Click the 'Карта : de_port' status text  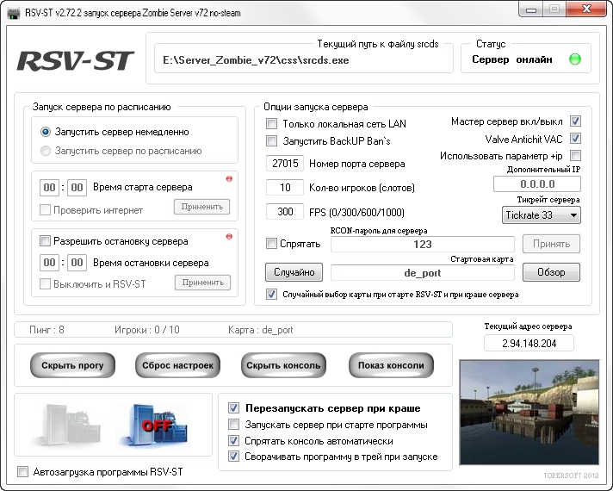point(260,330)
